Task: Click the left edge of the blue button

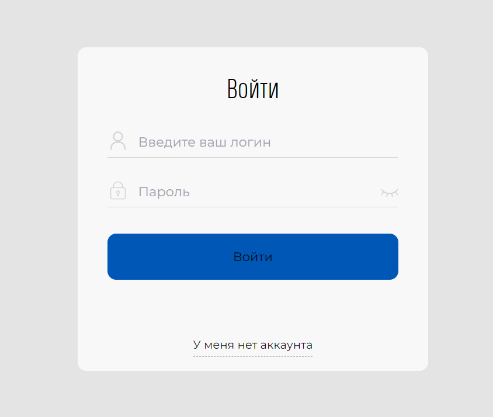Action: pyautogui.click(x=112, y=257)
